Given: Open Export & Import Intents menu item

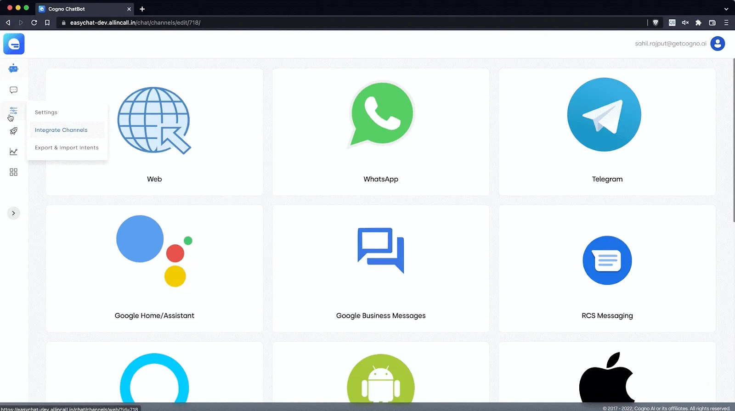Looking at the screenshot, I should tap(67, 148).
